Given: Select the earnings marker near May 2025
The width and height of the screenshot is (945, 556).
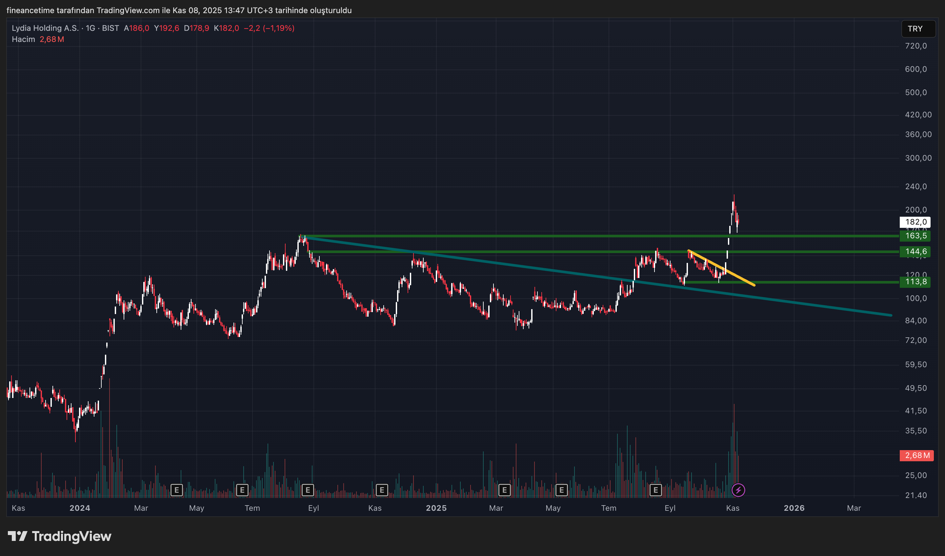Looking at the screenshot, I should pos(561,490).
